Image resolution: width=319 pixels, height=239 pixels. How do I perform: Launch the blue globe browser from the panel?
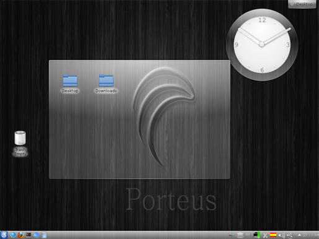[13, 235]
